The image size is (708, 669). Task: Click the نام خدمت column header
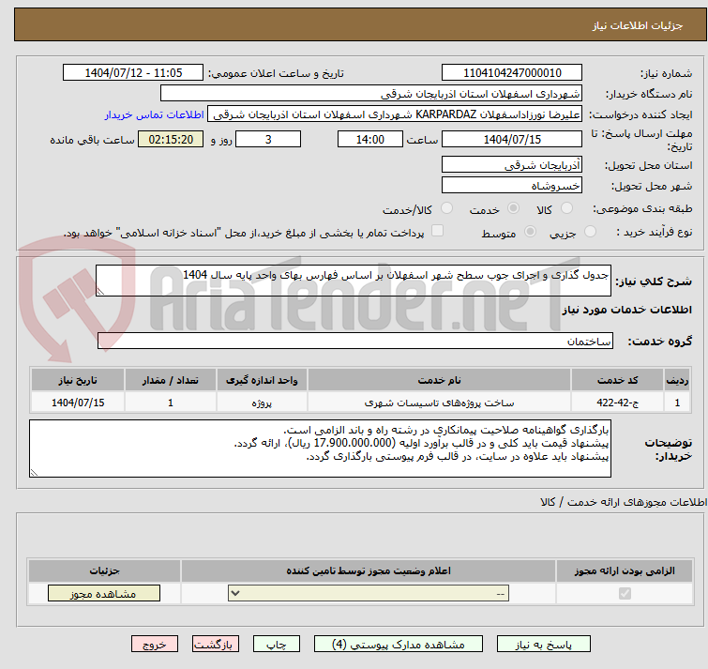click(x=439, y=380)
